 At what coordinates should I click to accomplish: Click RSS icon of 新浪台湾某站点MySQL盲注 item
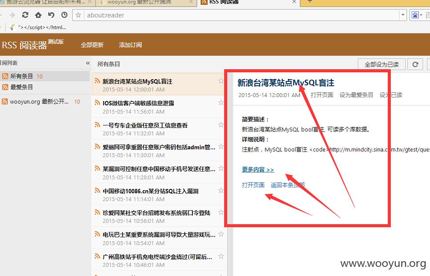[97, 81]
